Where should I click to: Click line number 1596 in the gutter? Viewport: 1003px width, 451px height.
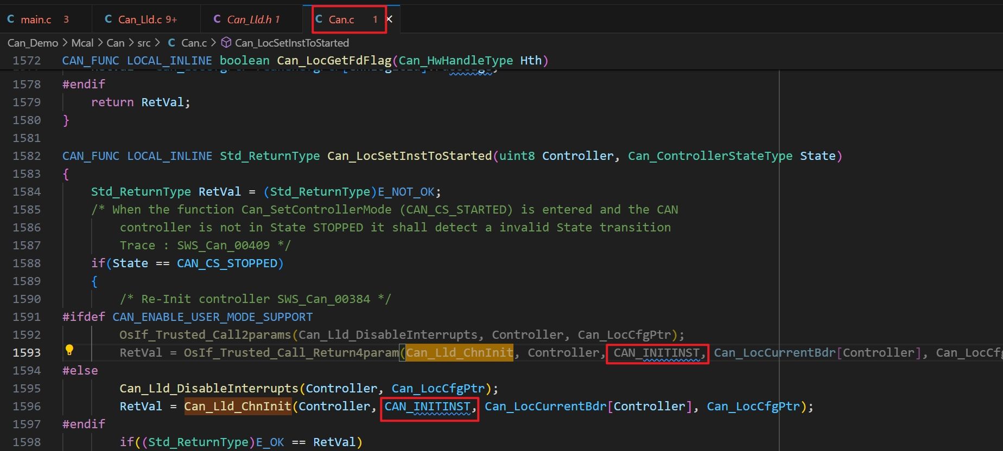[x=27, y=406]
